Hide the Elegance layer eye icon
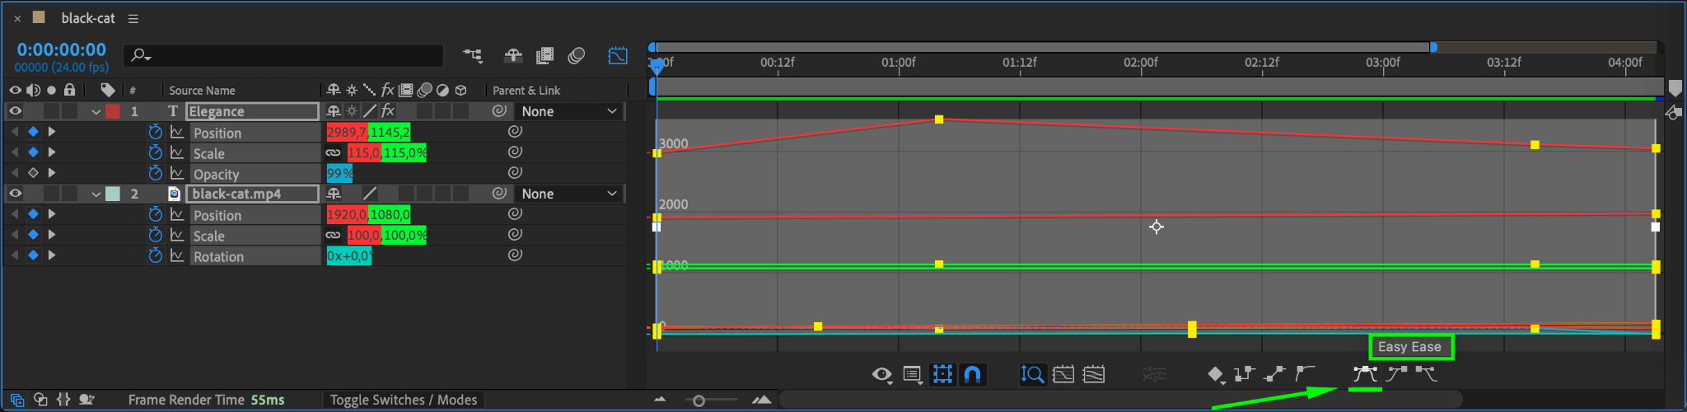The image size is (1687, 412). [15, 111]
